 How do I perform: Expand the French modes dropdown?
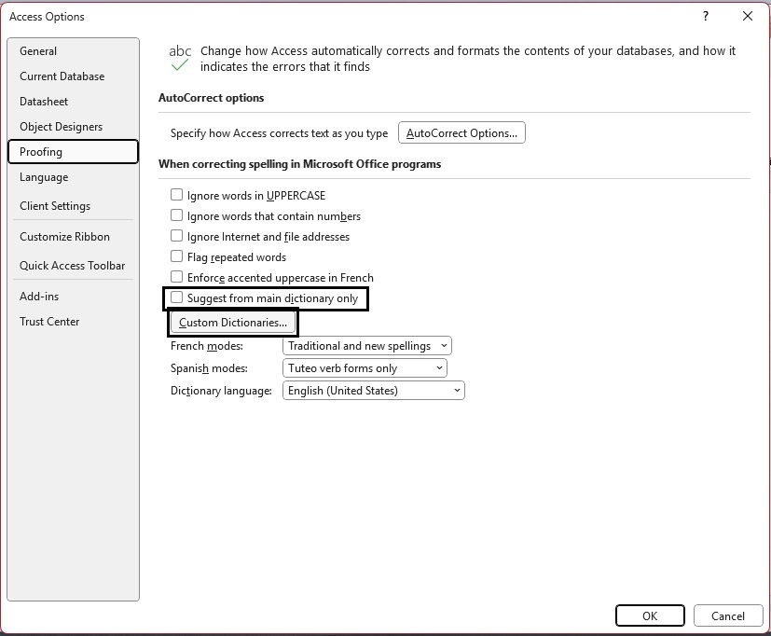pyautogui.click(x=366, y=346)
